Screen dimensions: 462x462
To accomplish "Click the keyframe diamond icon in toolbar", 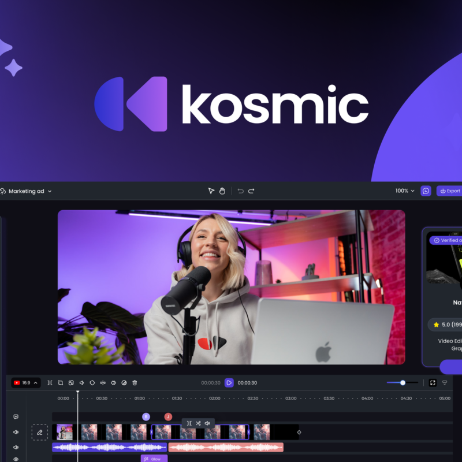I will [92, 383].
